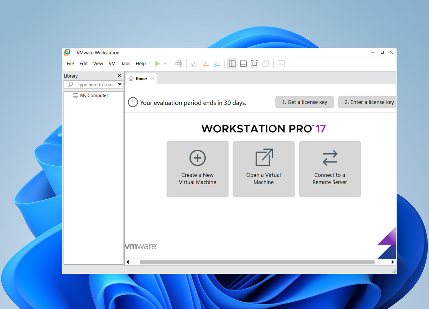Viewport: 429px width, 309px height.
Task: Open the Tabs menu
Action: (126, 63)
